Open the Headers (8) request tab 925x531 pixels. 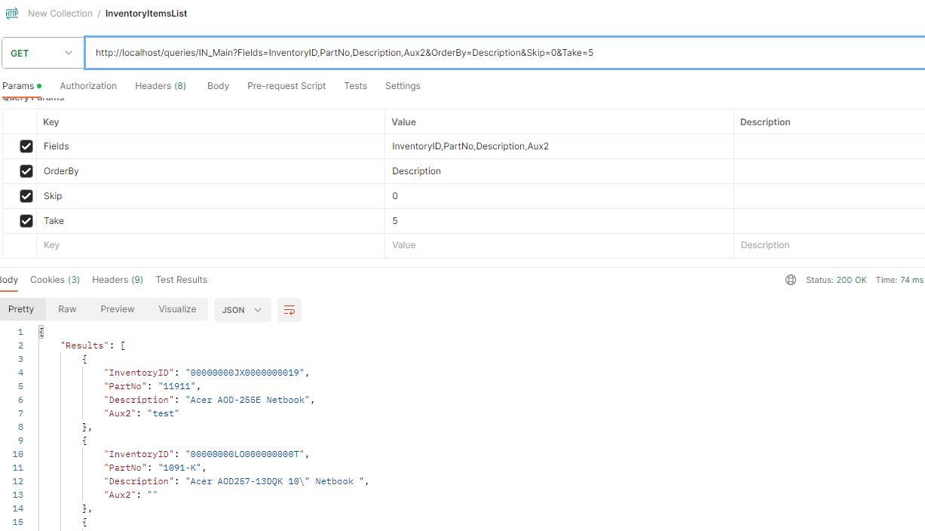(161, 86)
